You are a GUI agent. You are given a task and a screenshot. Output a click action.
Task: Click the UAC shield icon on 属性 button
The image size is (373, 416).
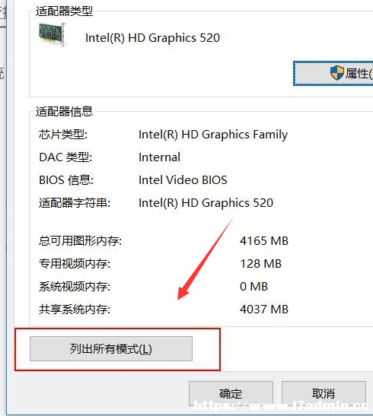(337, 73)
